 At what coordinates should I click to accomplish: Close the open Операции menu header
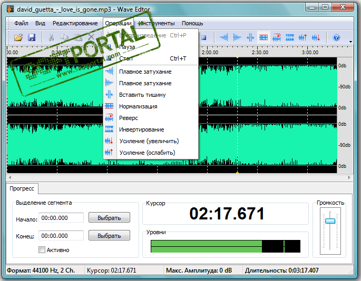[119, 23]
